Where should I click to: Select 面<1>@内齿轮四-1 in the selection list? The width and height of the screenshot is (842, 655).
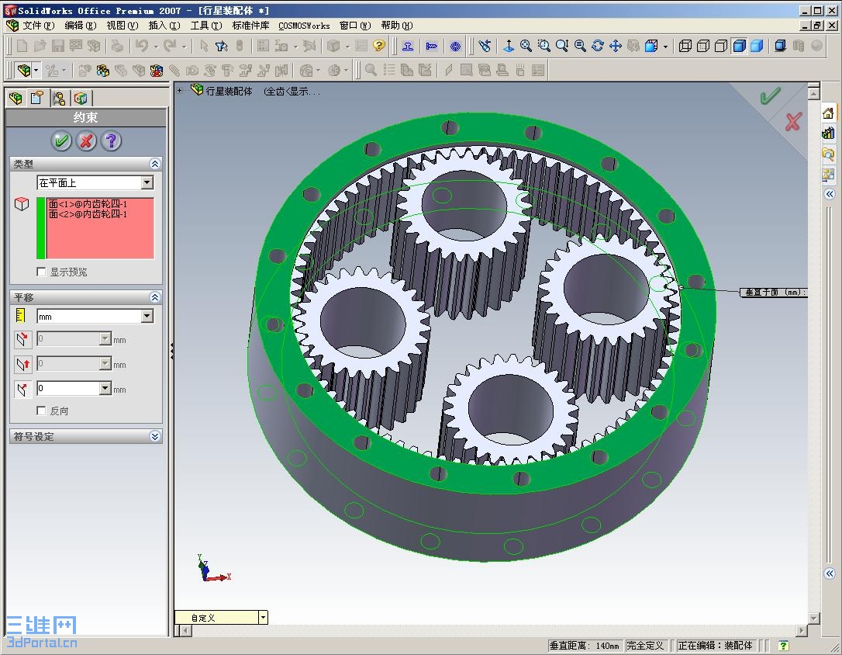pos(88,204)
